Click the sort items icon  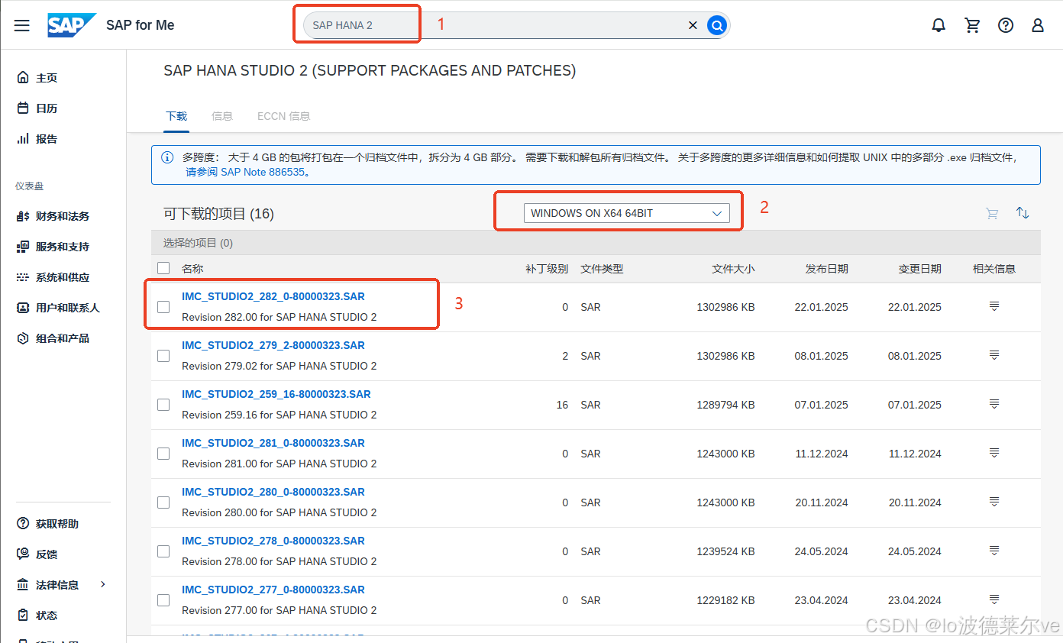click(1023, 212)
